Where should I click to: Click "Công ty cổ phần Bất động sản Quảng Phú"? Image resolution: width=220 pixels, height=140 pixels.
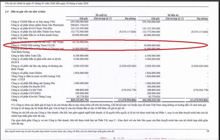tap(33, 83)
